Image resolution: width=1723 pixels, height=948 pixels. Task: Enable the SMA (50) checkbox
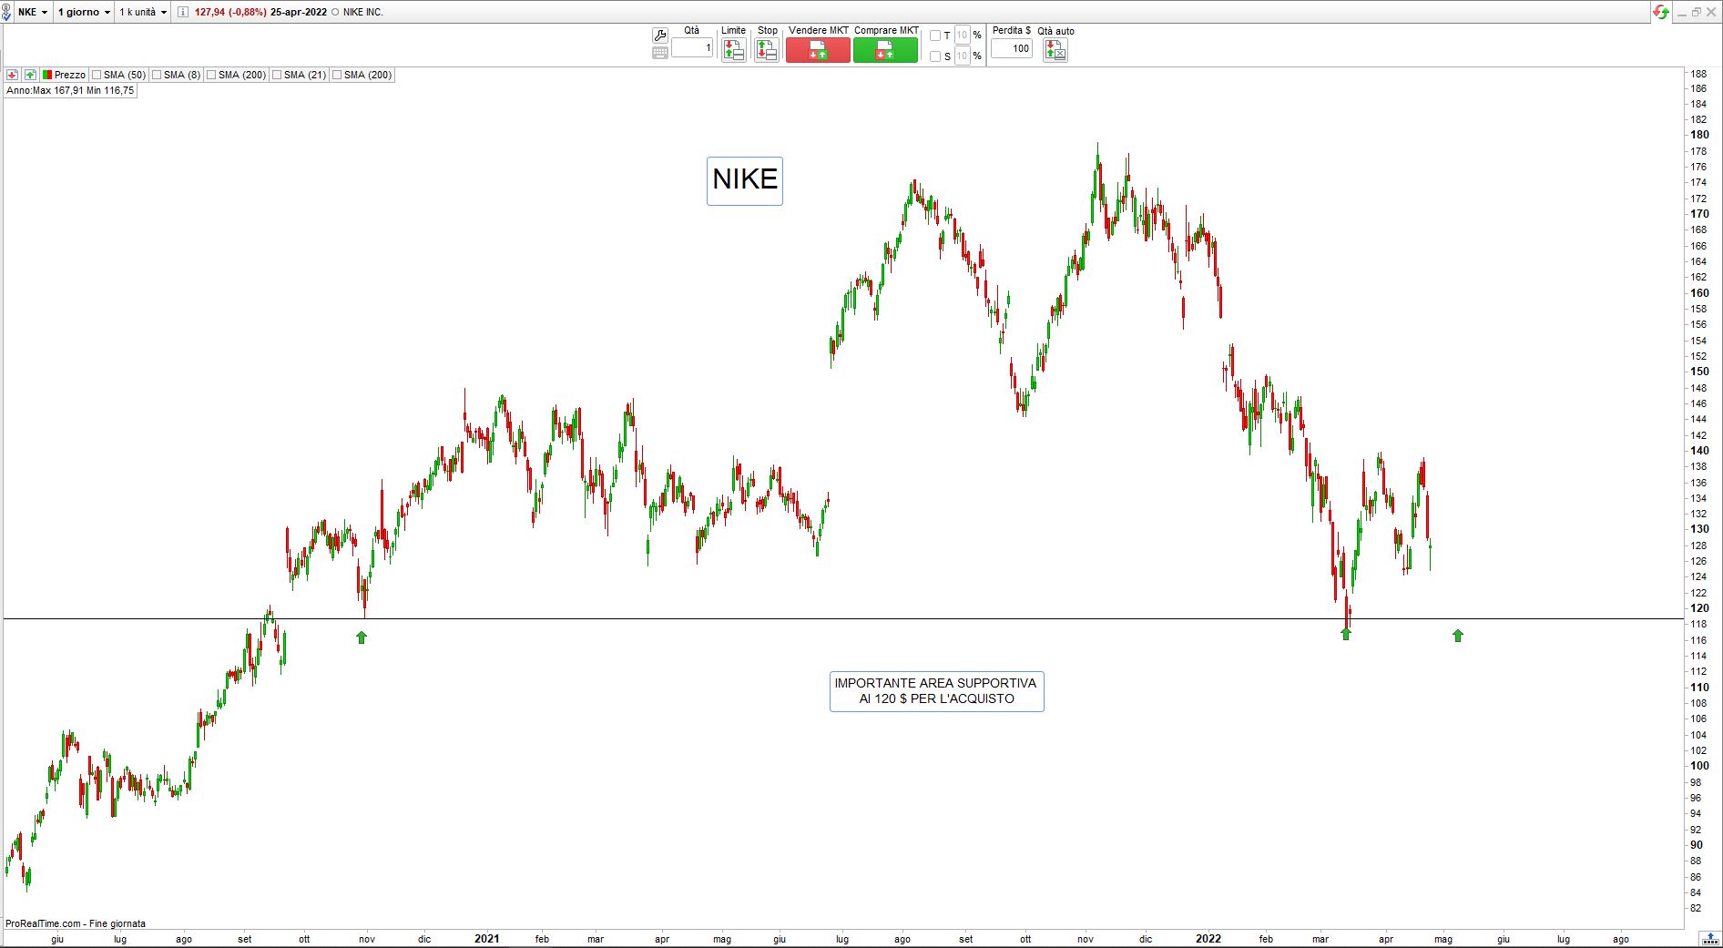97,75
